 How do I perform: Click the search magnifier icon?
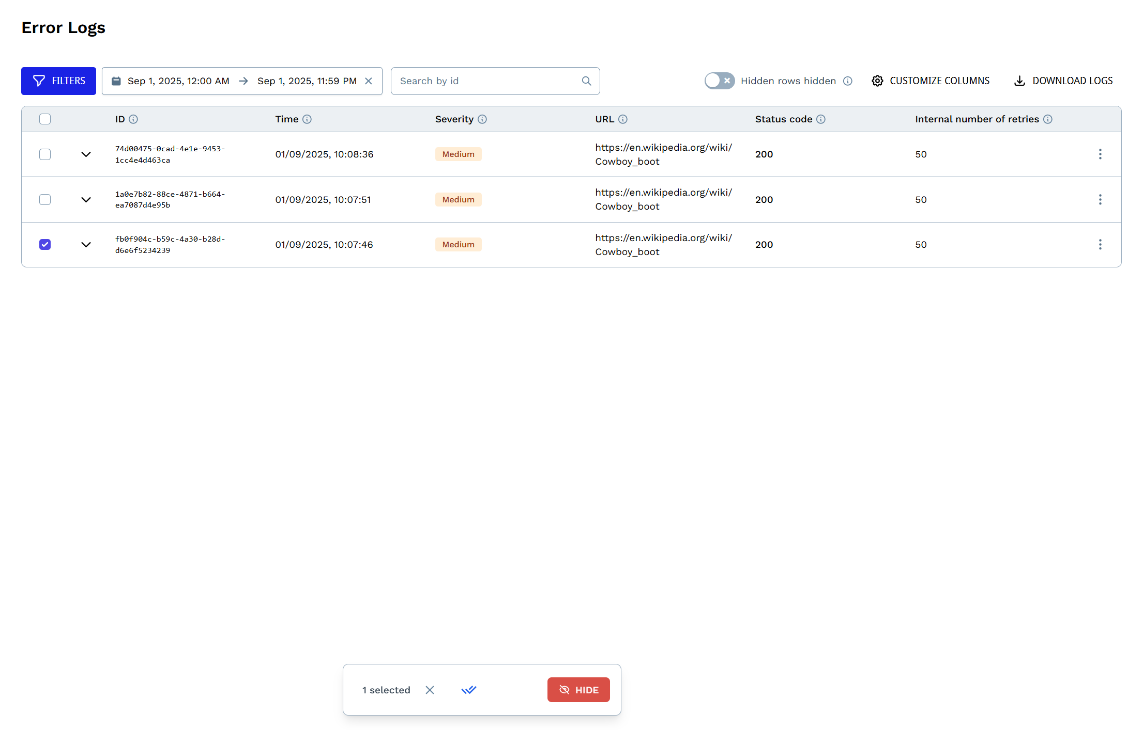click(x=586, y=81)
